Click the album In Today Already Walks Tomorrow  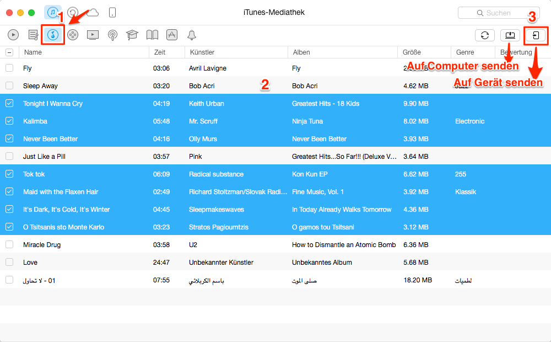coord(342,210)
